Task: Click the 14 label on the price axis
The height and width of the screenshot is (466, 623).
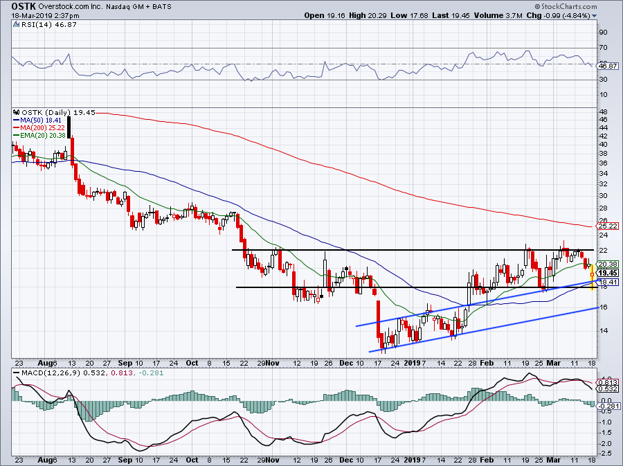Action: [x=603, y=330]
